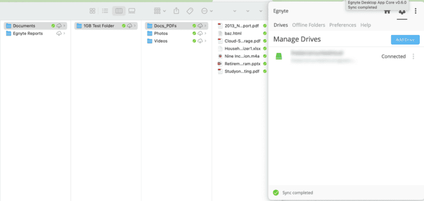Select file 2013_N...port.pdf
The width and height of the screenshot is (424, 201).
tap(242, 25)
